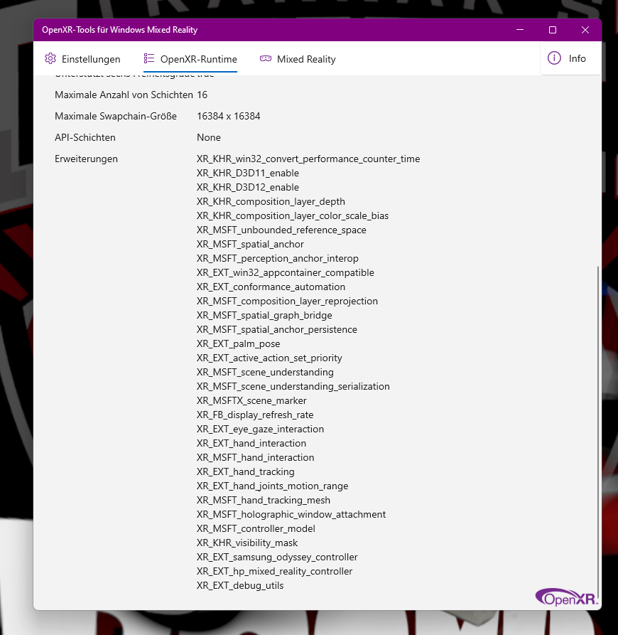Click the XR_EXT_hand_tracking entry
This screenshot has height=635, width=618.
click(x=246, y=471)
